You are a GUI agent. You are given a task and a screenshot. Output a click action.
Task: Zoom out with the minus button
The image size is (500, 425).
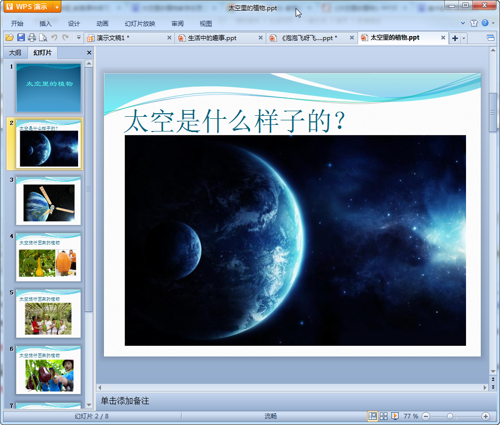pos(426,416)
